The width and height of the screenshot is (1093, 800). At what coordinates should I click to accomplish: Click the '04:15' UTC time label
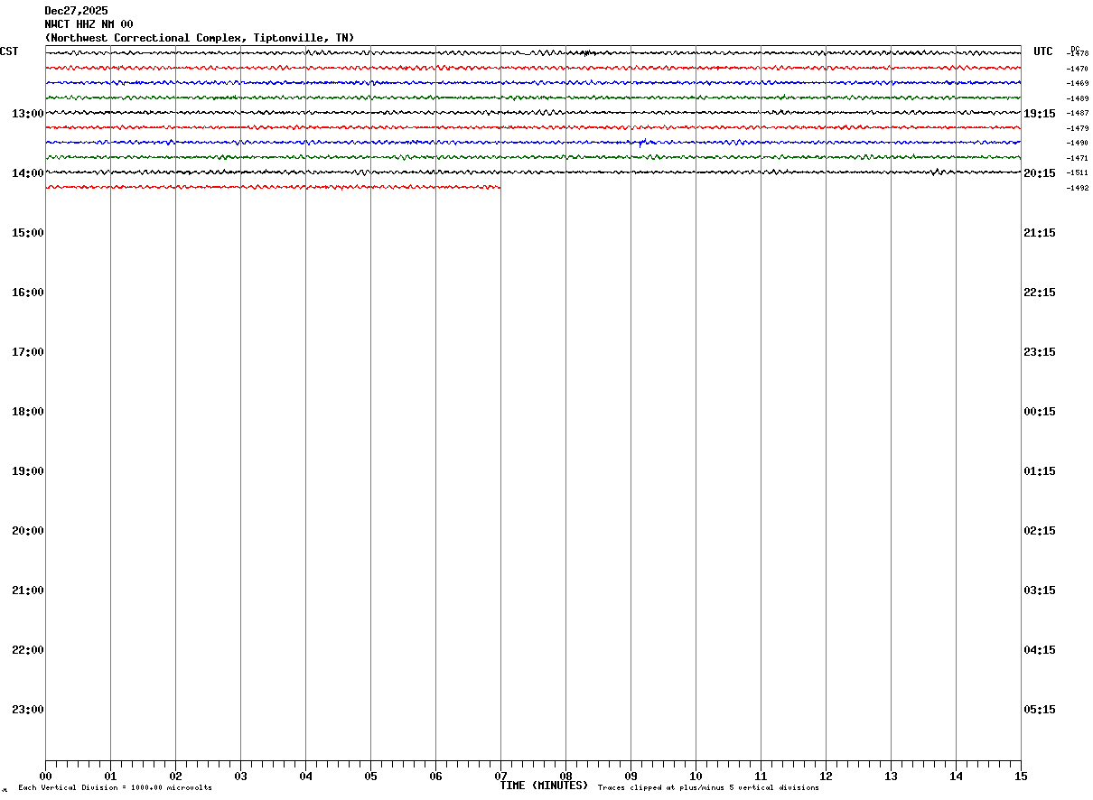[x=1040, y=650]
